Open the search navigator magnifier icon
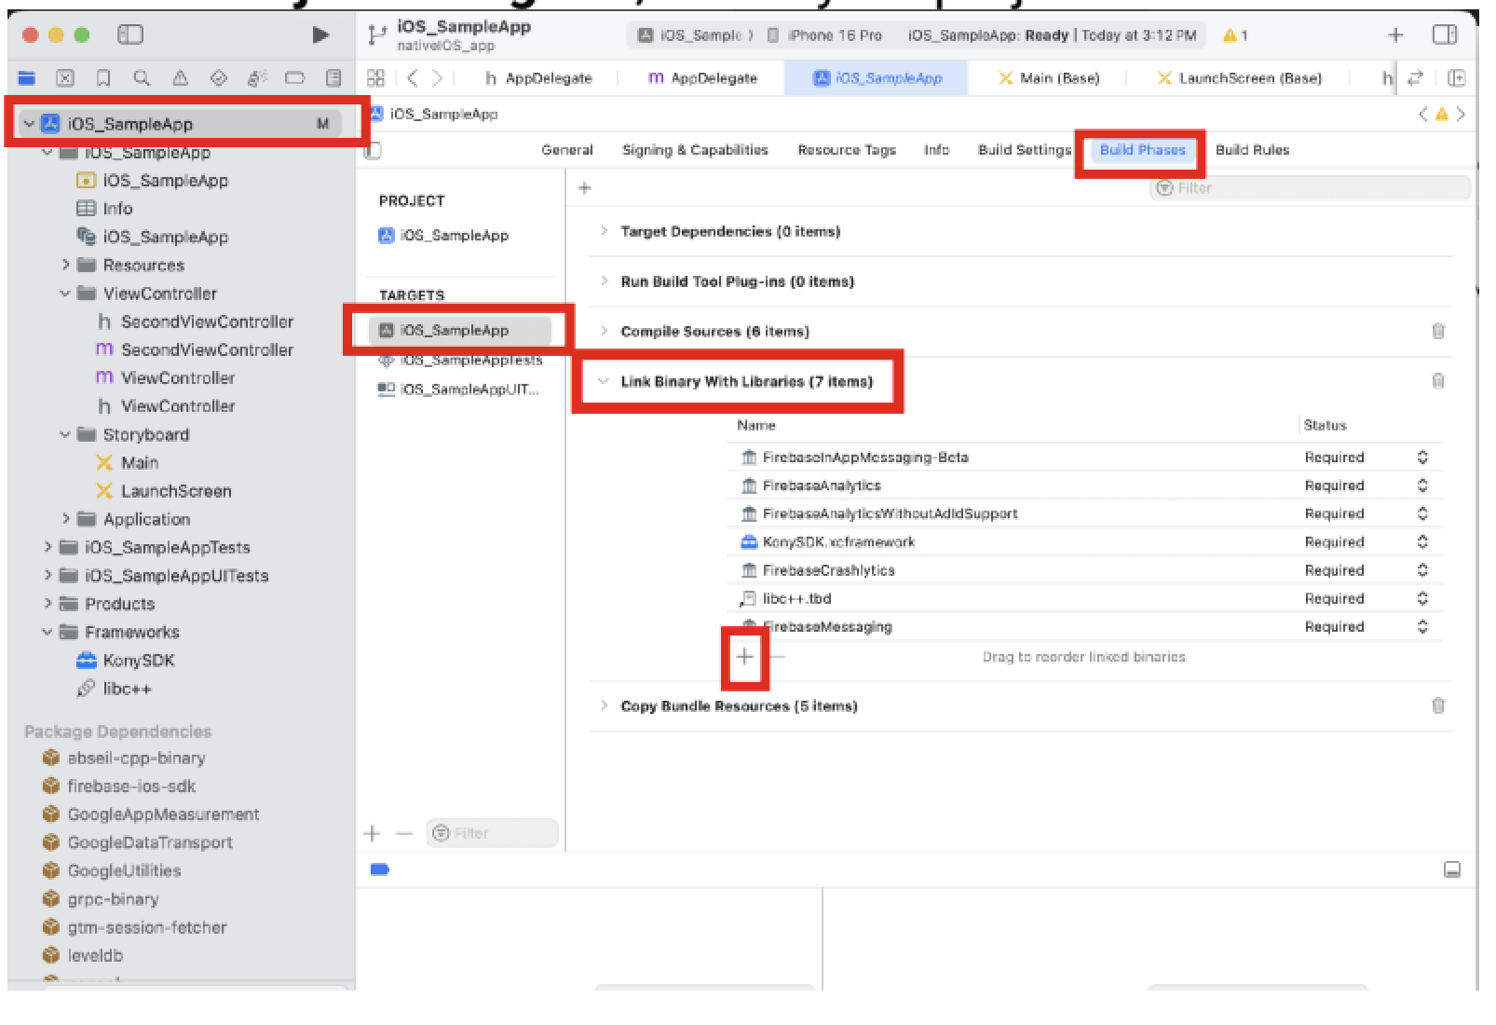Viewport: 1496px width, 1025px height. [142, 78]
